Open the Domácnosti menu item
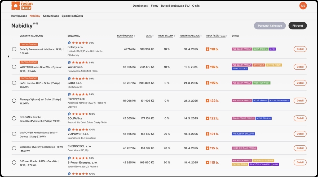 140,6
